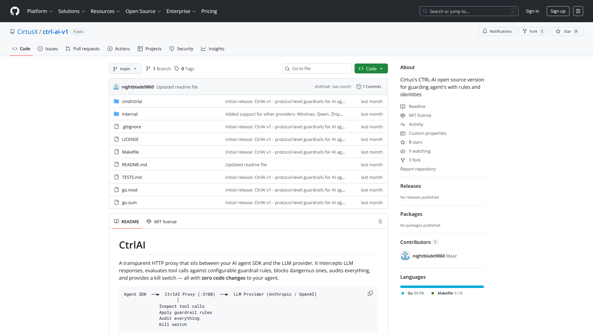Image resolution: width=593 pixels, height=333 pixels.
Task: Click the GitHub logo icon
Action: coord(15,11)
